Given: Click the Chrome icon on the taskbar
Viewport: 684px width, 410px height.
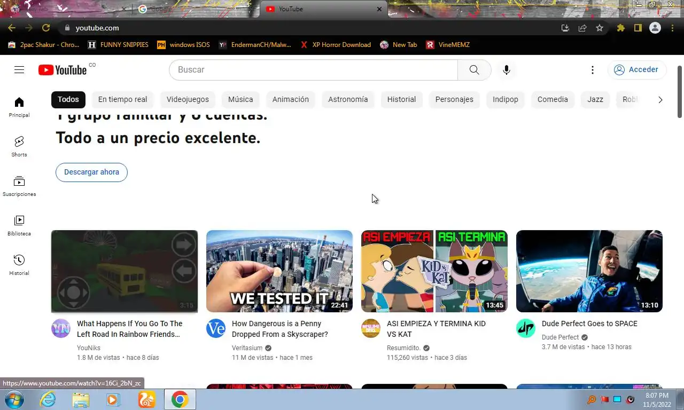Looking at the screenshot, I should [180, 399].
